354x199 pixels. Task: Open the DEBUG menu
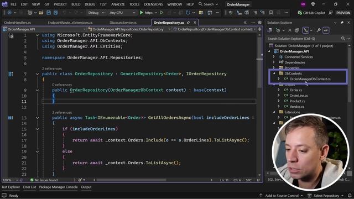point(90,4)
